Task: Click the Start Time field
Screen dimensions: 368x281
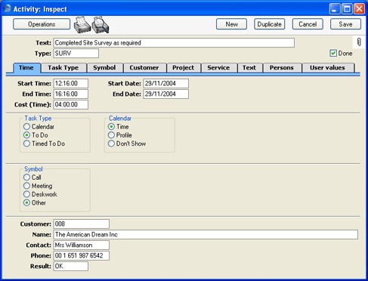Action: 71,83
